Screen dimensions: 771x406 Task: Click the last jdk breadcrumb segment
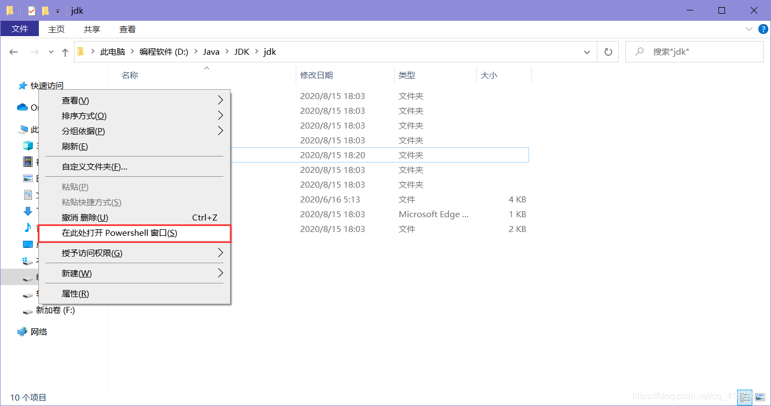tap(270, 52)
